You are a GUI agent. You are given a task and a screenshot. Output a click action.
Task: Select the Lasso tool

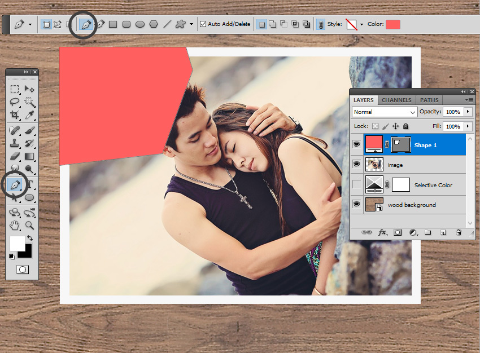[x=15, y=102]
